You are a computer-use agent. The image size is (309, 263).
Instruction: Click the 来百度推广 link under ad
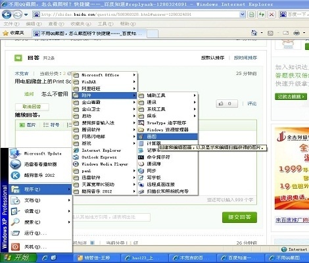click(x=292, y=220)
